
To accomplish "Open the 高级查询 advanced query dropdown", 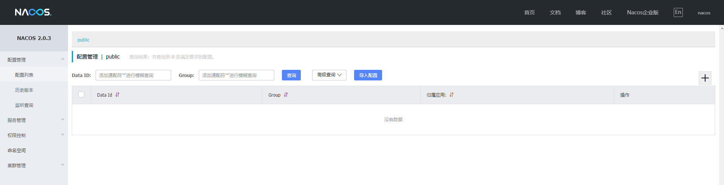I will [329, 75].
